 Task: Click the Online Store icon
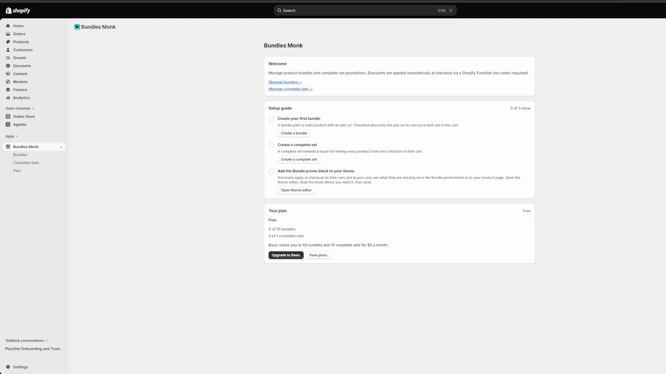point(8,116)
